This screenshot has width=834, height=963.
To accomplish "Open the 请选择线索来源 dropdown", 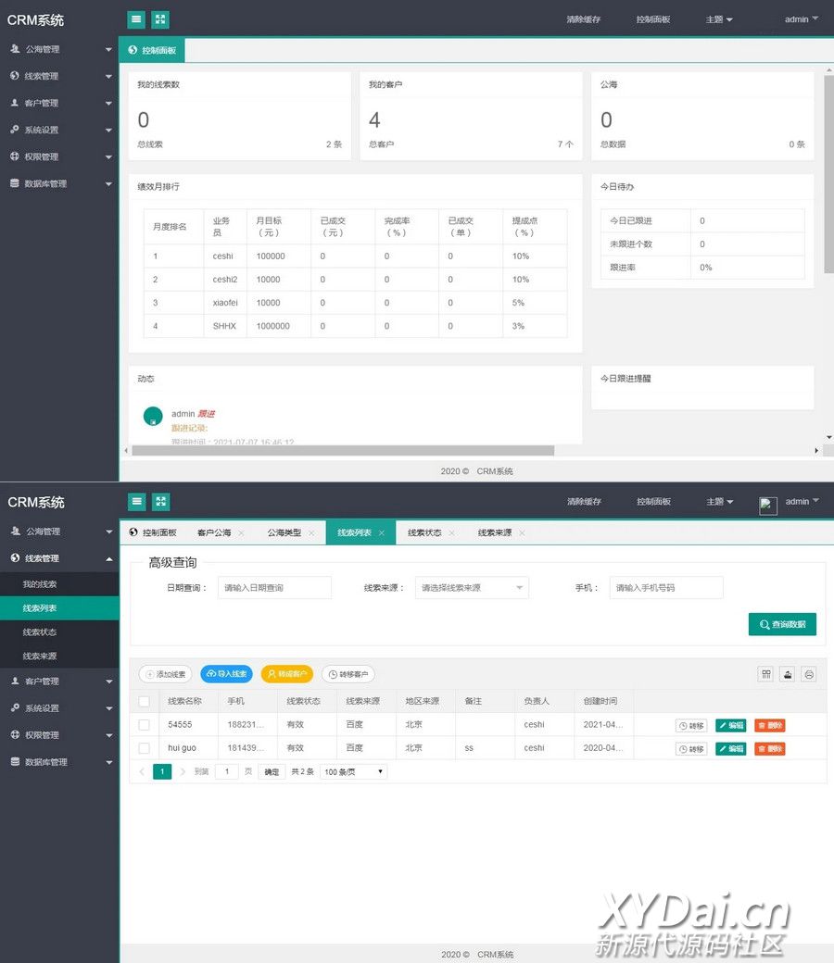I will tap(472, 588).
